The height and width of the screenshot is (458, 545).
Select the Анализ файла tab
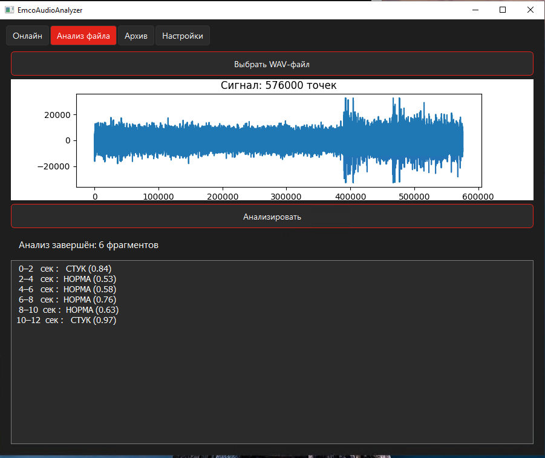(83, 36)
